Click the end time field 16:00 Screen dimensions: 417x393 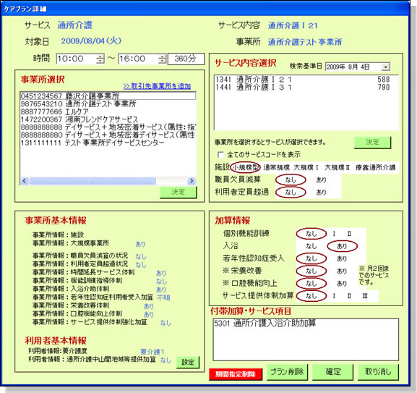coord(138,59)
